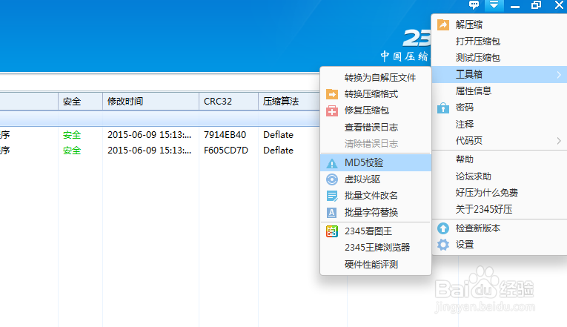Click the feedback speech bubble icon
The image size is (567, 327).
pyautogui.click(x=474, y=5)
